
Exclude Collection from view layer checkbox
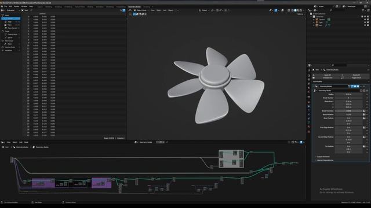(x=362, y=17)
